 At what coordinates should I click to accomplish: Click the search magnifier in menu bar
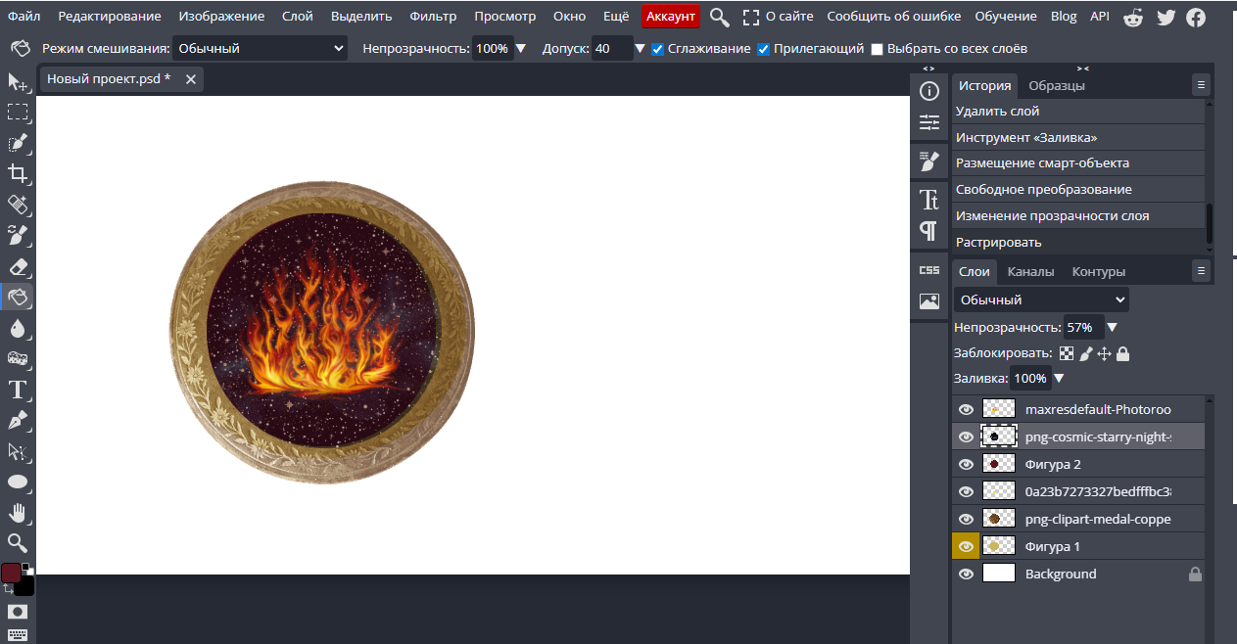720,17
